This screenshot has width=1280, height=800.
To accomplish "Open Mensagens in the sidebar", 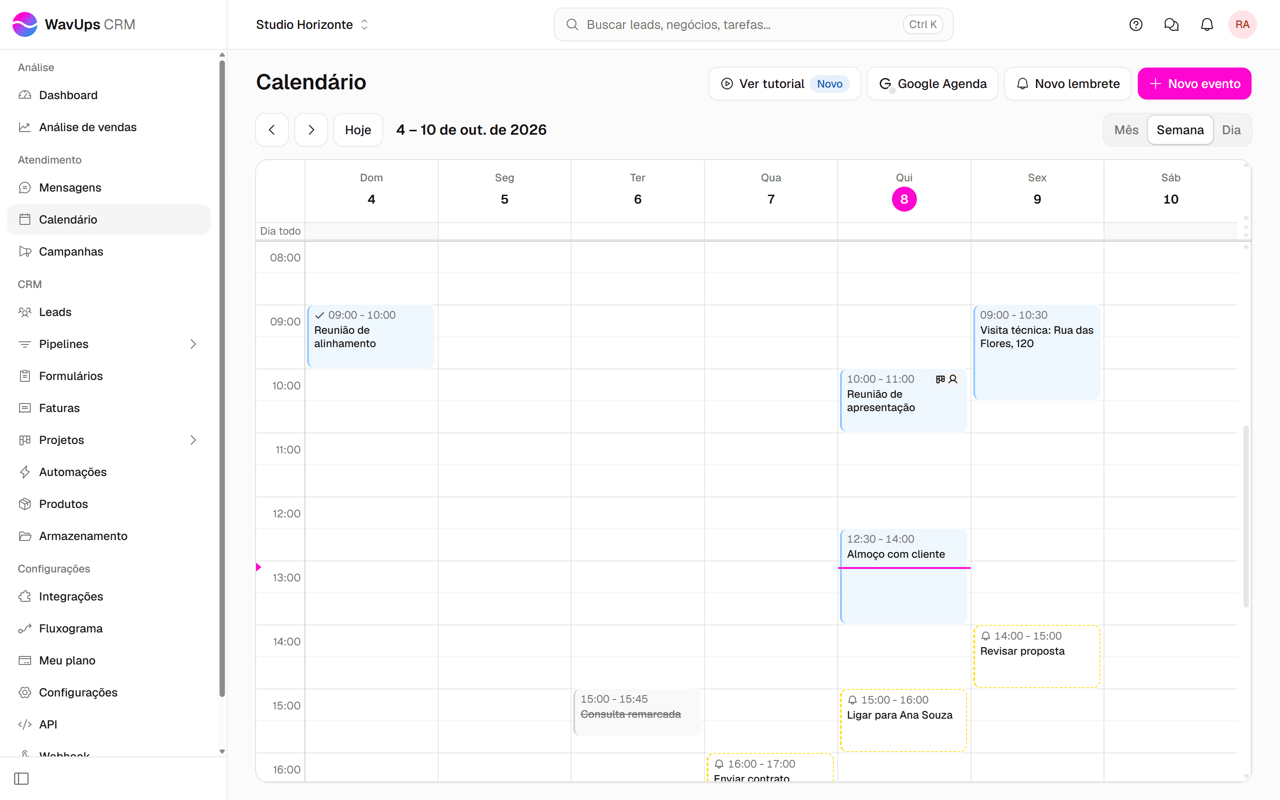I will coord(109,187).
